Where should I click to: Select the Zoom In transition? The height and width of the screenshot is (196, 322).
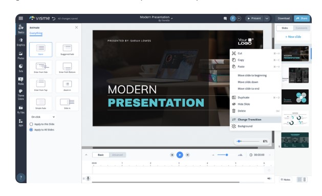[x=67, y=85]
